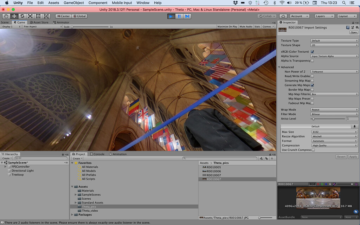Screen dimensions: 360x225
Task: Switch to the Console tab
Action: coord(97,154)
